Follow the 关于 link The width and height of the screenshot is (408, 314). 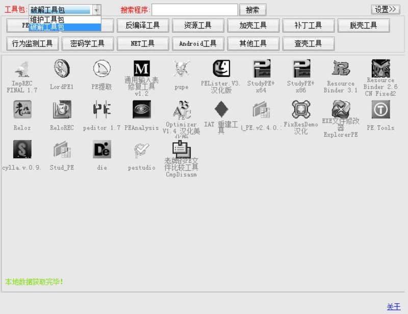[x=394, y=307]
